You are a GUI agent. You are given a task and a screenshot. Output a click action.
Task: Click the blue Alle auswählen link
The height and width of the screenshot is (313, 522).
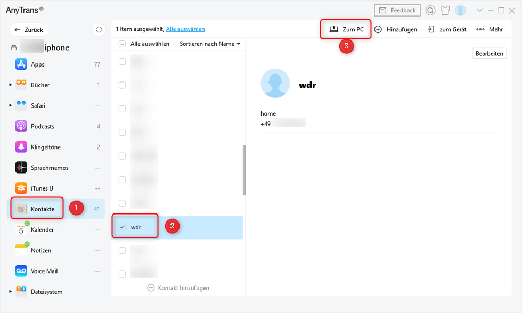185,29
